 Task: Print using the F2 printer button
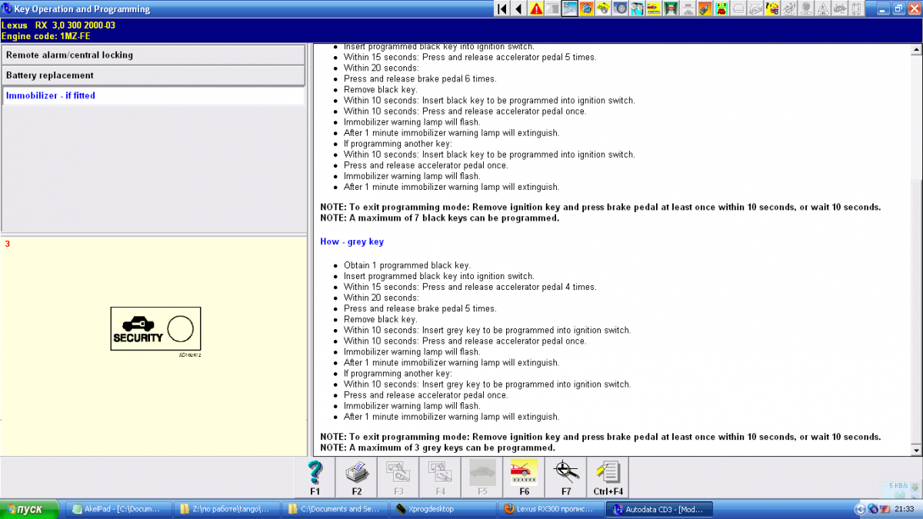[x=357, y=477]
